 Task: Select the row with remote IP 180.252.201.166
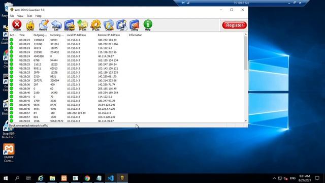tap(126, 44)
